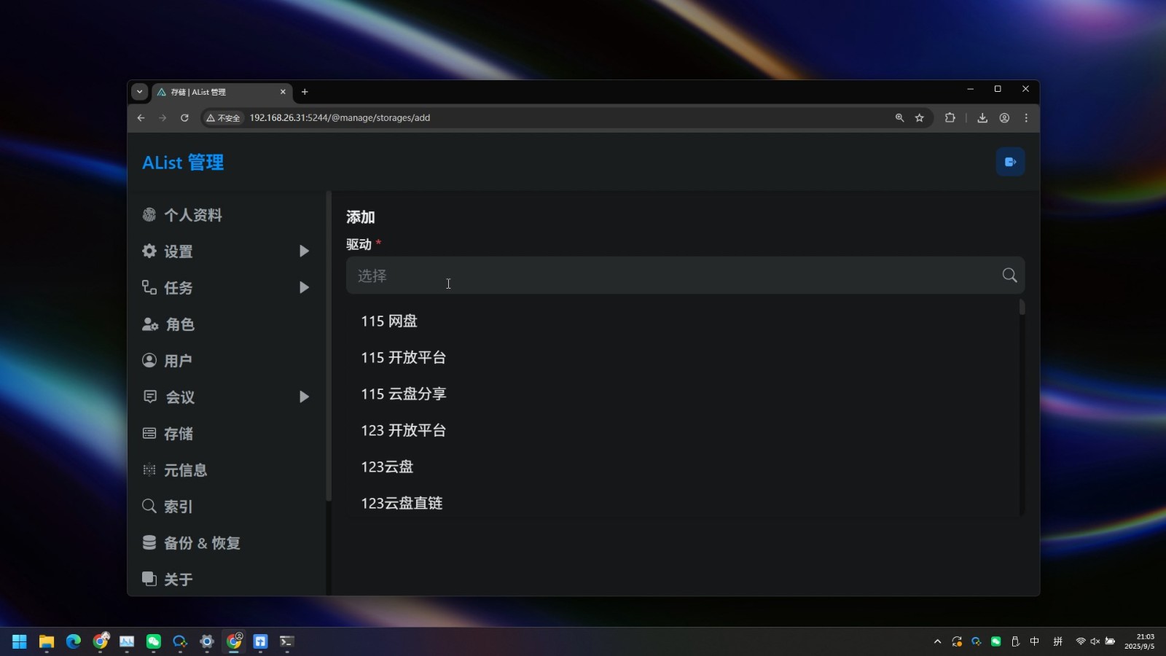Expand the 会议 submenu arrow
The image size is (1166, 656).
304,397
